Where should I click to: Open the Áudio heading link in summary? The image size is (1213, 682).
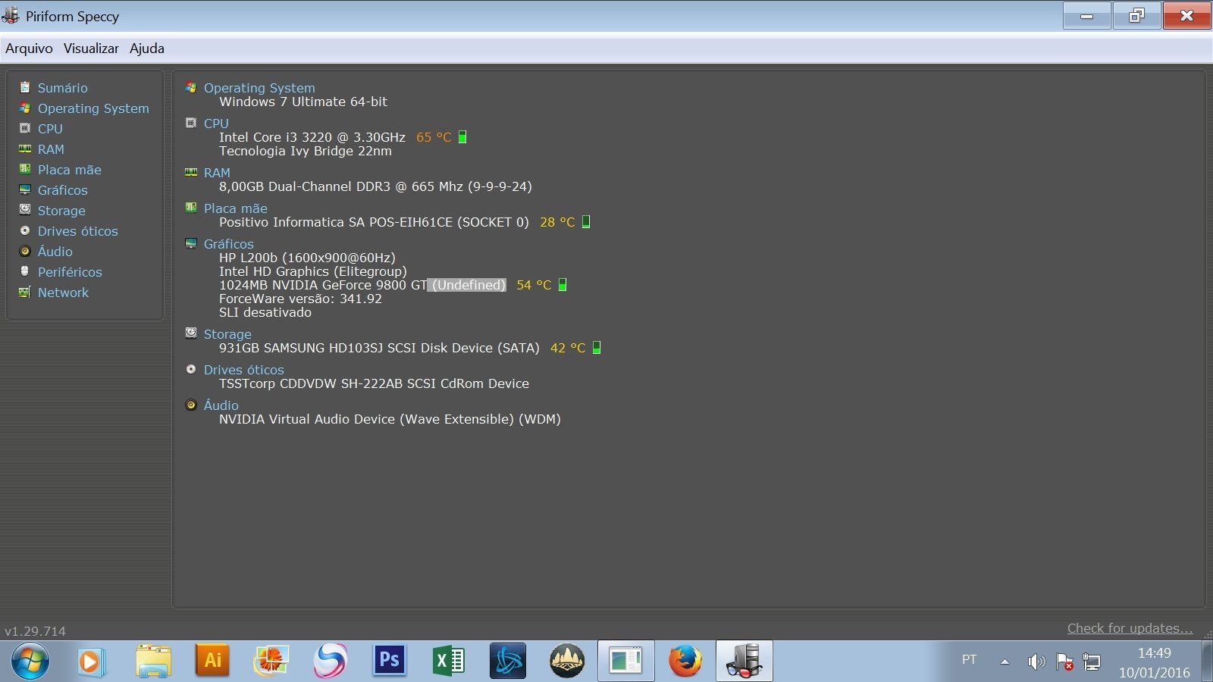221,405
